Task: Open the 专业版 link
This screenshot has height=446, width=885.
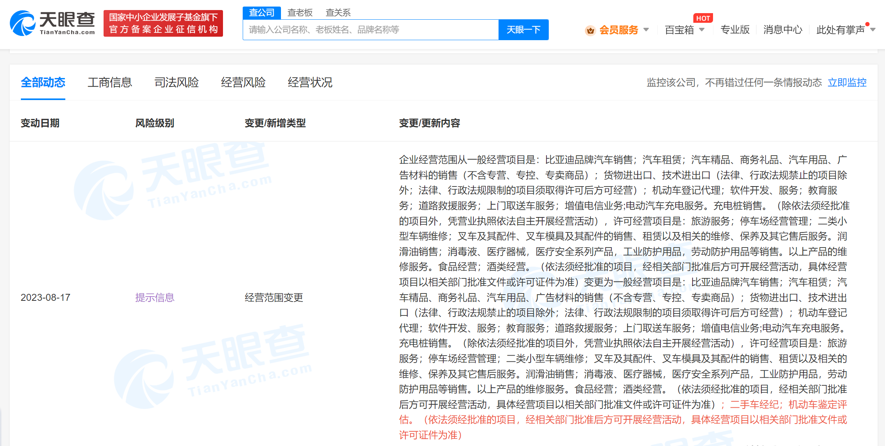Action: [x=735, y=30]
